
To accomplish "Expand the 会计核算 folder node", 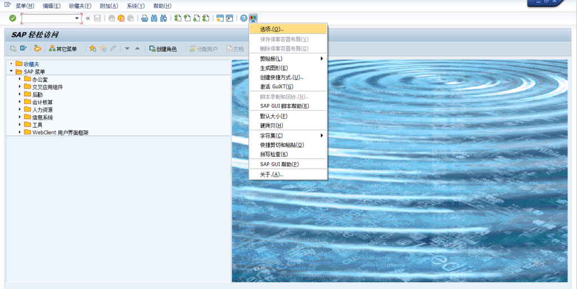I will point(20,102).
